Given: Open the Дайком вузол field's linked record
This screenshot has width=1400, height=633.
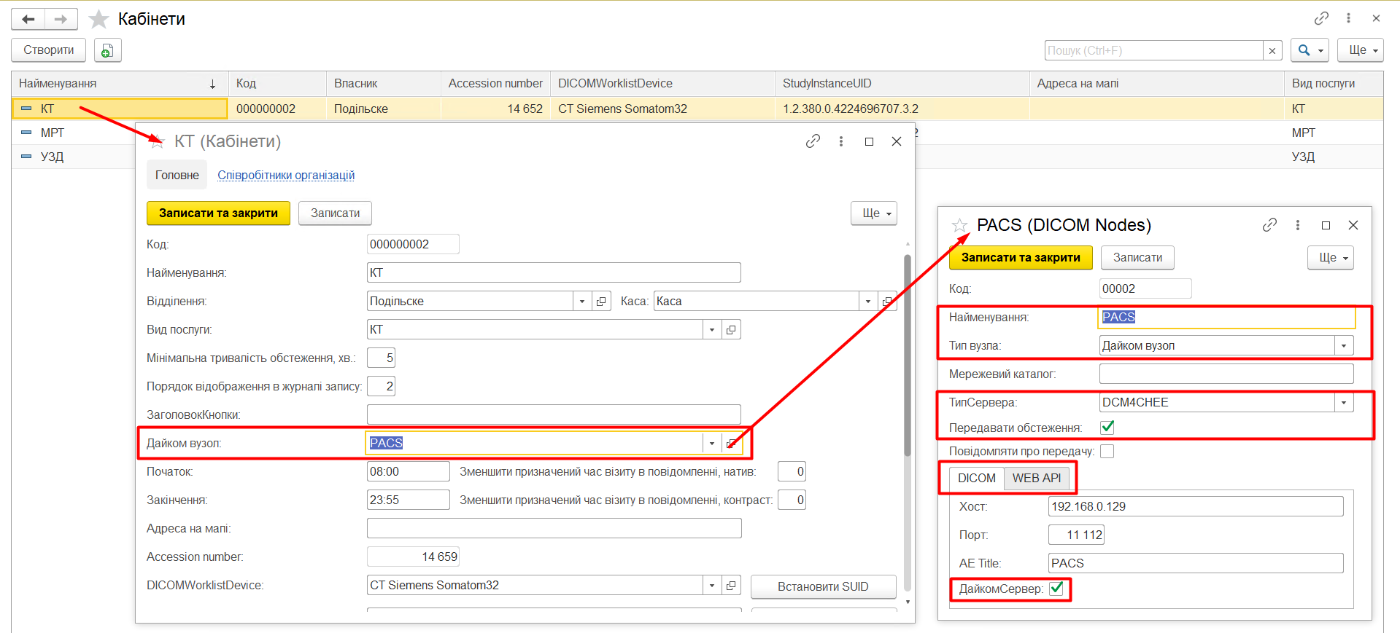Looking at the screenshot, I should (731, 443).
